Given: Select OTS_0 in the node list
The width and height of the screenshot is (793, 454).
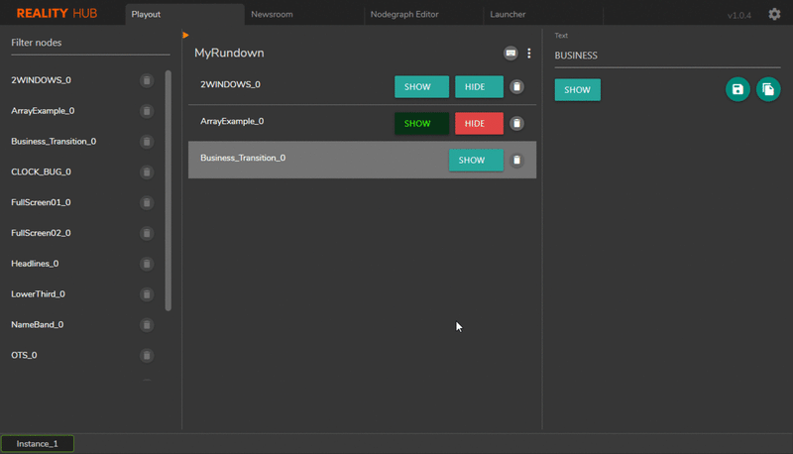Looking at the screenshot, I should (24, 356).
